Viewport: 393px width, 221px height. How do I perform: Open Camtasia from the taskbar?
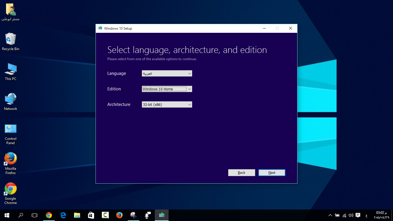tap(105, 215)
